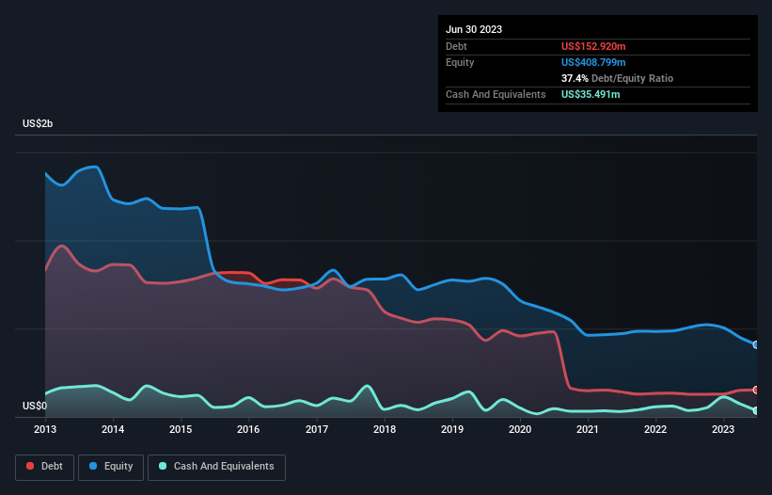This screenshot has width=772, height=495.
Task: Click the tooltip Debt row label
Action: point(456,46)
